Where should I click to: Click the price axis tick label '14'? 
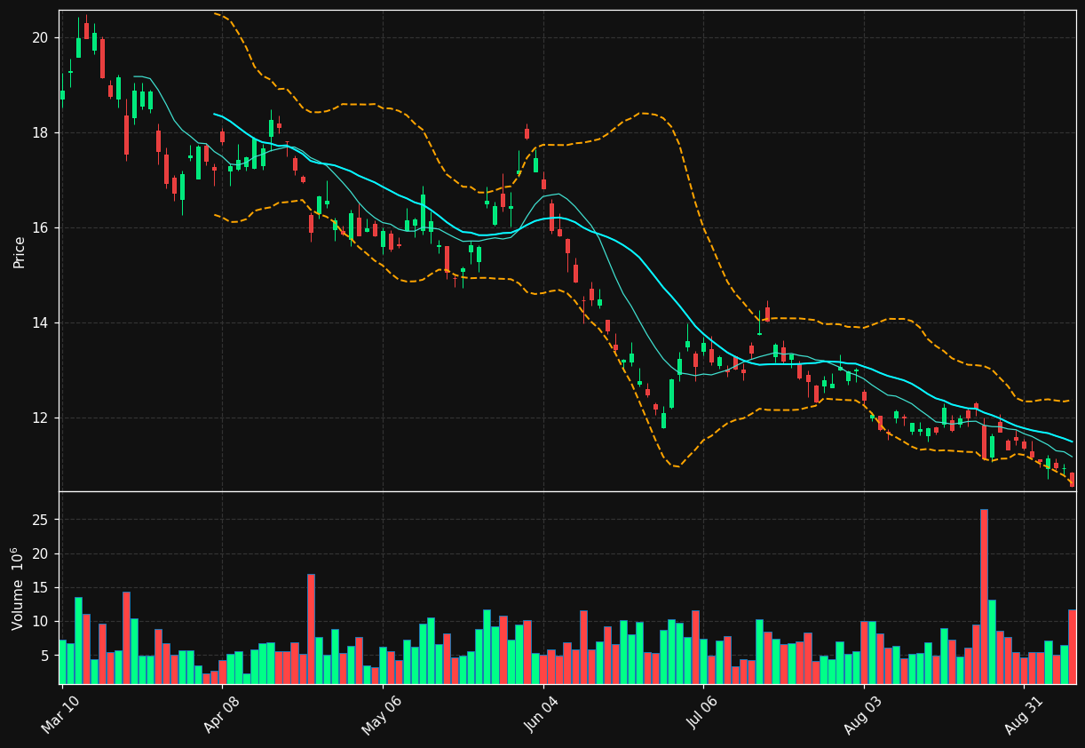[40, 323]
